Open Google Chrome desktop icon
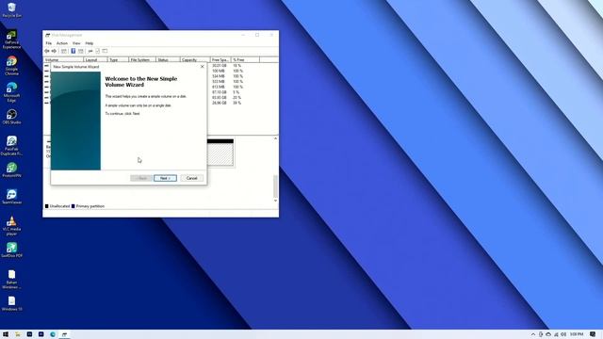The height and width of the screenshot is (339, 603). (x=11, y=66)
